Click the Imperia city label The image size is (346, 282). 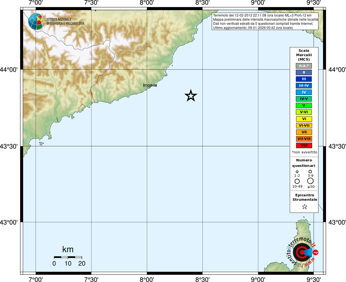pyautogui.click(x=150, y=85)
